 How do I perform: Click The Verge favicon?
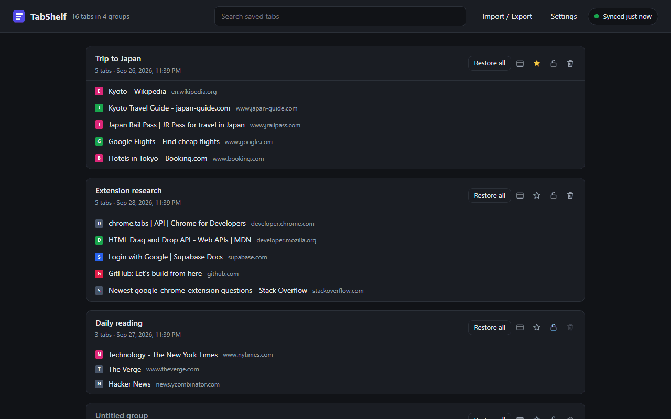pyautogui.click(x=99, y=369)
